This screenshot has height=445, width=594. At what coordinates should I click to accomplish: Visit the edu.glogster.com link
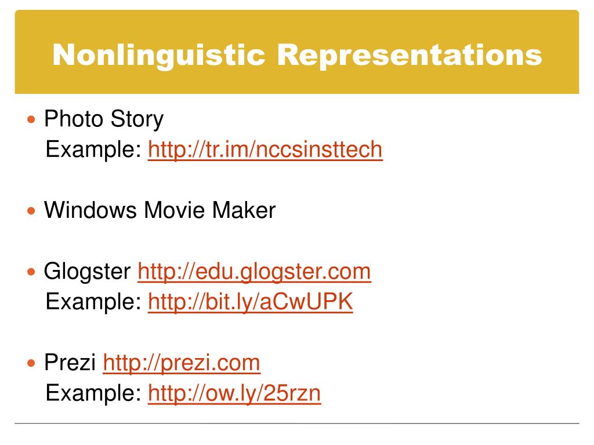[254, 272]
